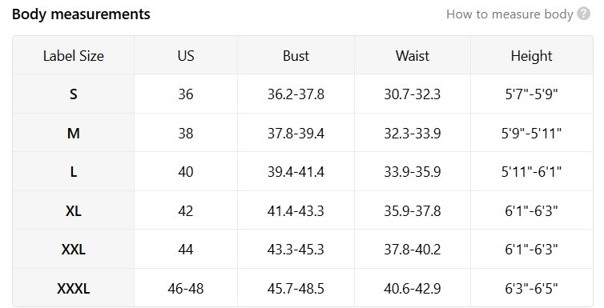
Task: Click the bust value 39.4-41.4
Action: 296,172
